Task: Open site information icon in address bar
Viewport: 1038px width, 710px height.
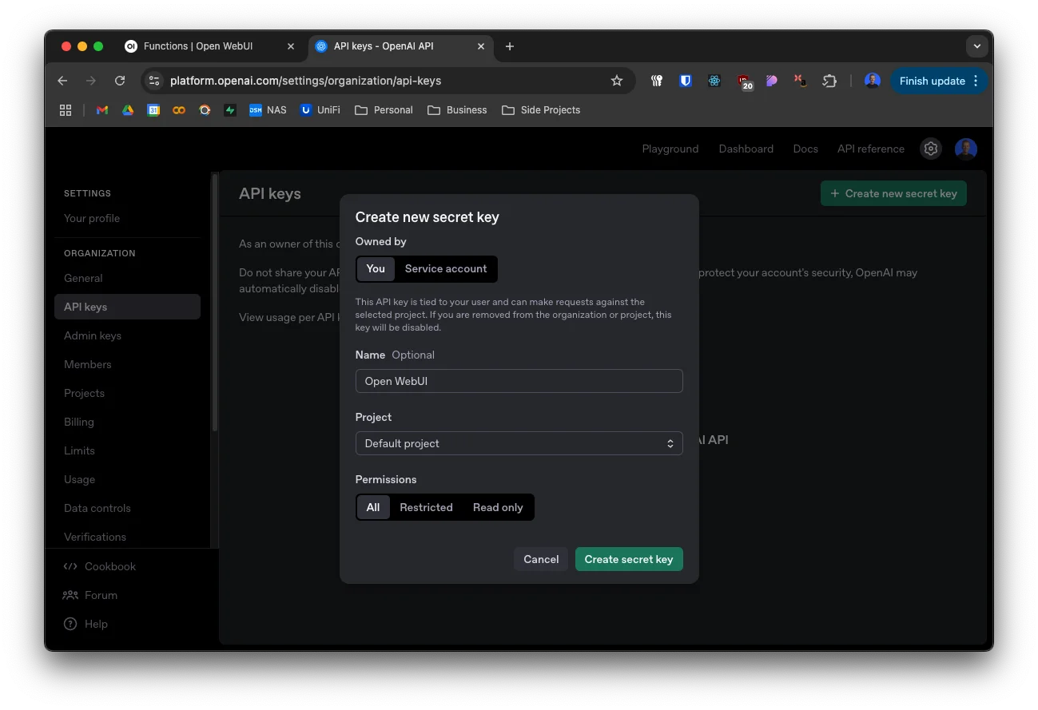Action: click(154, 81)
